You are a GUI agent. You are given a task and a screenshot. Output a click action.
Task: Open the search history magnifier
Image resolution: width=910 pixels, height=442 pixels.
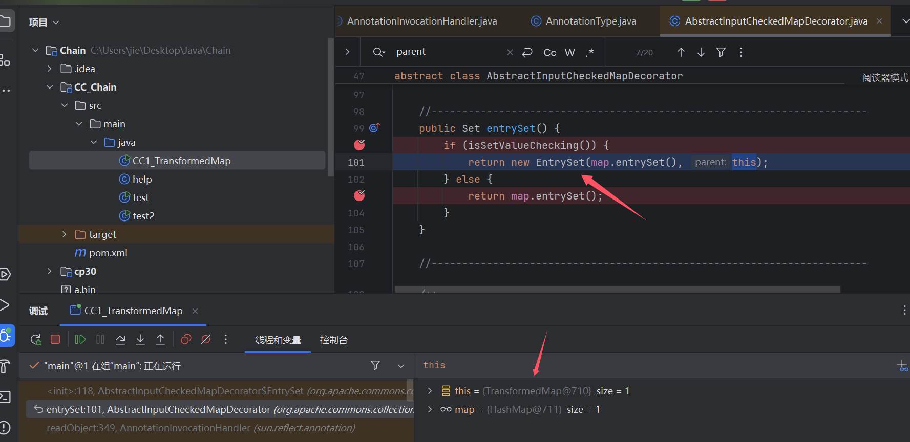[x=379, y=52]
